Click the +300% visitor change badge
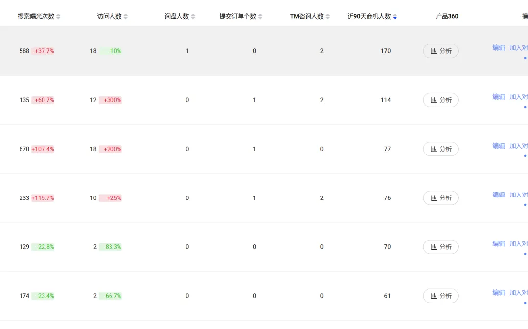 (110, 100)
